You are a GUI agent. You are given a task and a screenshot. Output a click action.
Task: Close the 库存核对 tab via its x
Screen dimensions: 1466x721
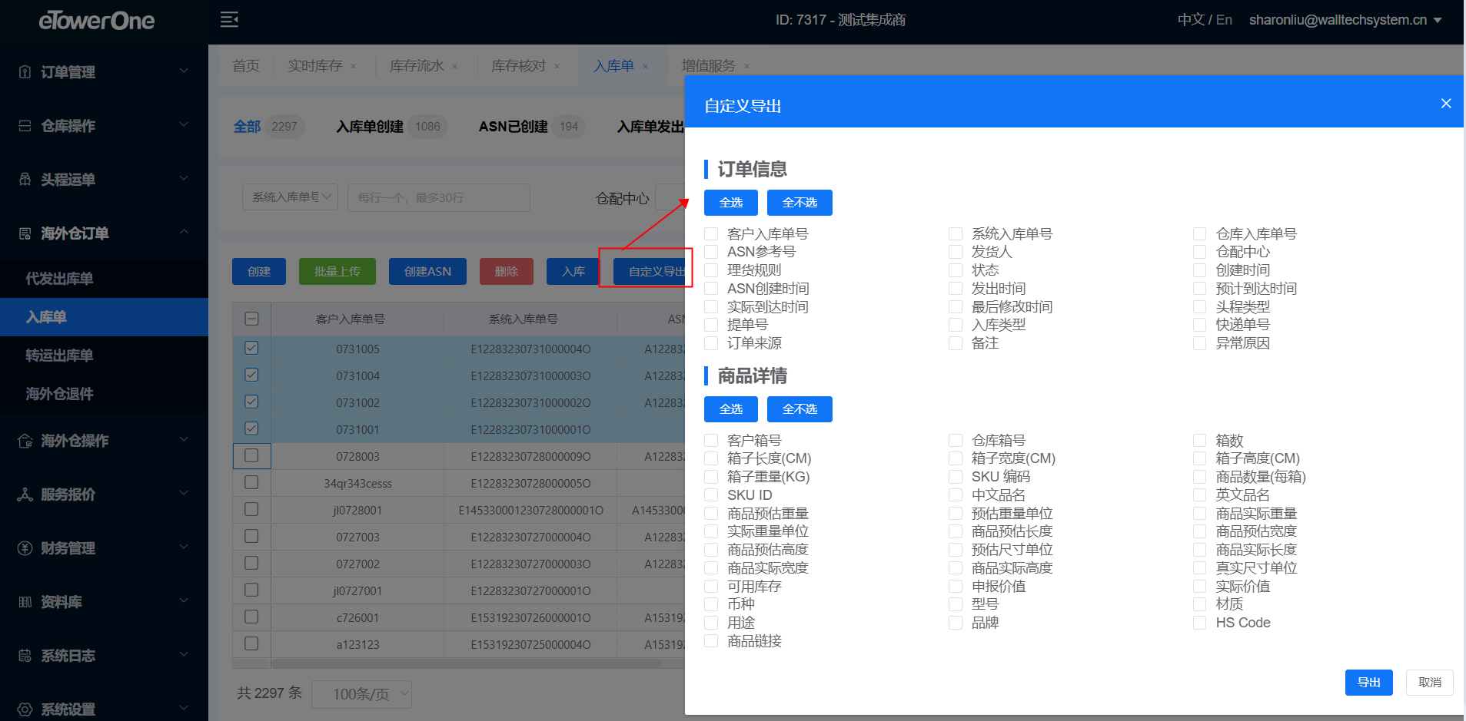pos(557,67)
